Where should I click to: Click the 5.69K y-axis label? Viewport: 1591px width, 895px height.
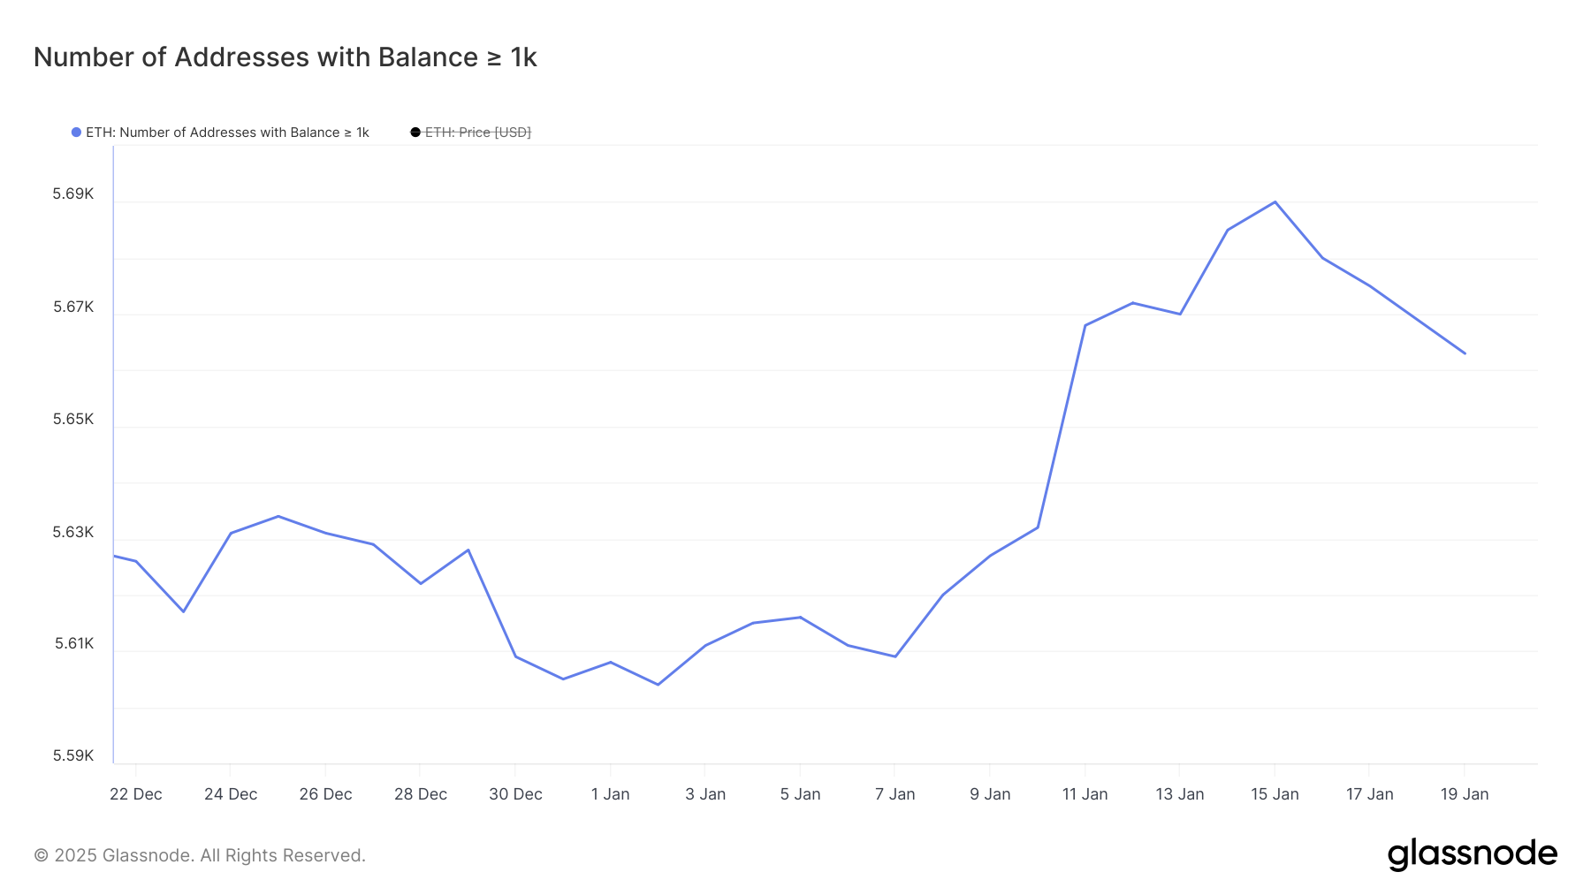click(x=73, y=194)
